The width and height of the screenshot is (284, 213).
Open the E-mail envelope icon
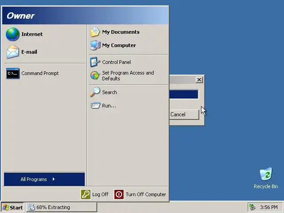click(12, 52)
